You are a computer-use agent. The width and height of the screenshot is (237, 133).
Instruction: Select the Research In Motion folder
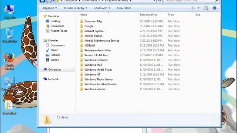[96, 55]
